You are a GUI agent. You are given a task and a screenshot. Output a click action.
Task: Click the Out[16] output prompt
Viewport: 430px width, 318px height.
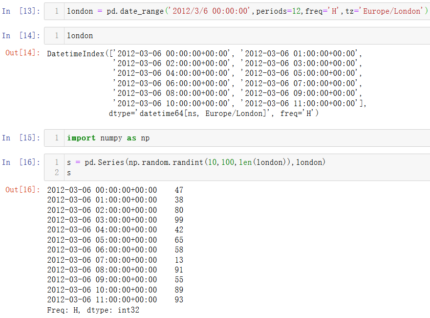point(23,189)
